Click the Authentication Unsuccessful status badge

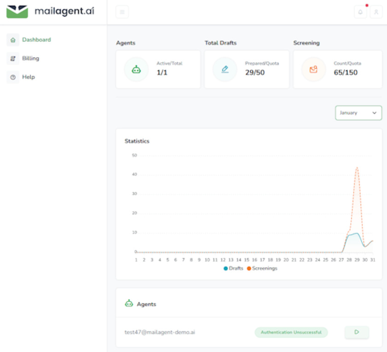tap(291, 332)
